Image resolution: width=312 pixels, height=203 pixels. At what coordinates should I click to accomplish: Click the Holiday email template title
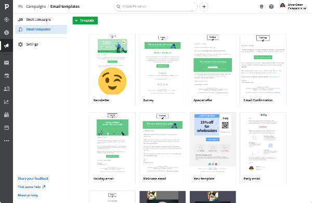tap(103, 179)
